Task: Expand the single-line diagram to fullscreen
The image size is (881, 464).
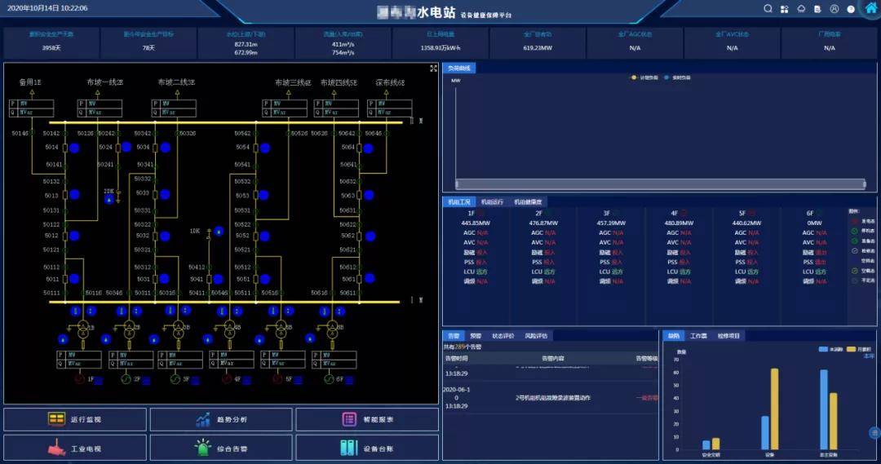Action: coord(434,68)
